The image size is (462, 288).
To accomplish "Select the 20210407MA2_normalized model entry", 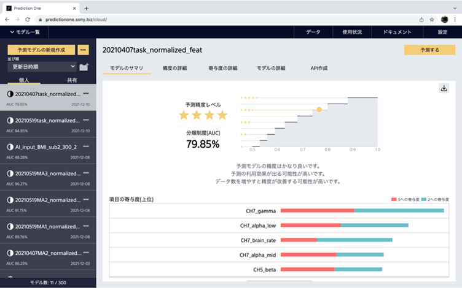I will click(48, 257).
